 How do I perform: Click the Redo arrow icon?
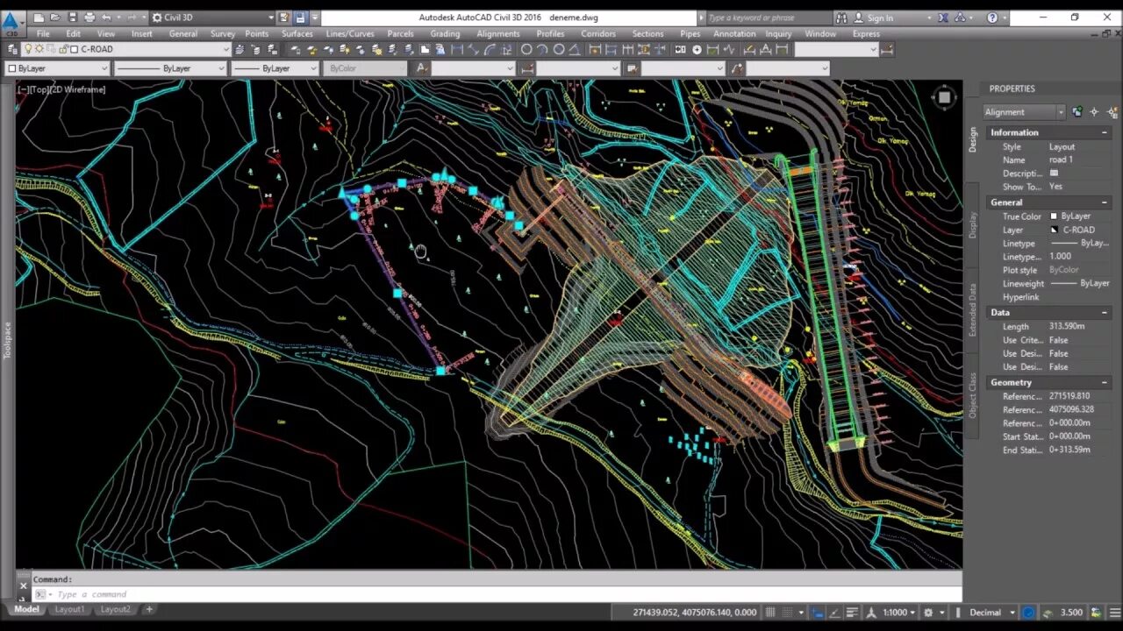(x=131, y=18)
